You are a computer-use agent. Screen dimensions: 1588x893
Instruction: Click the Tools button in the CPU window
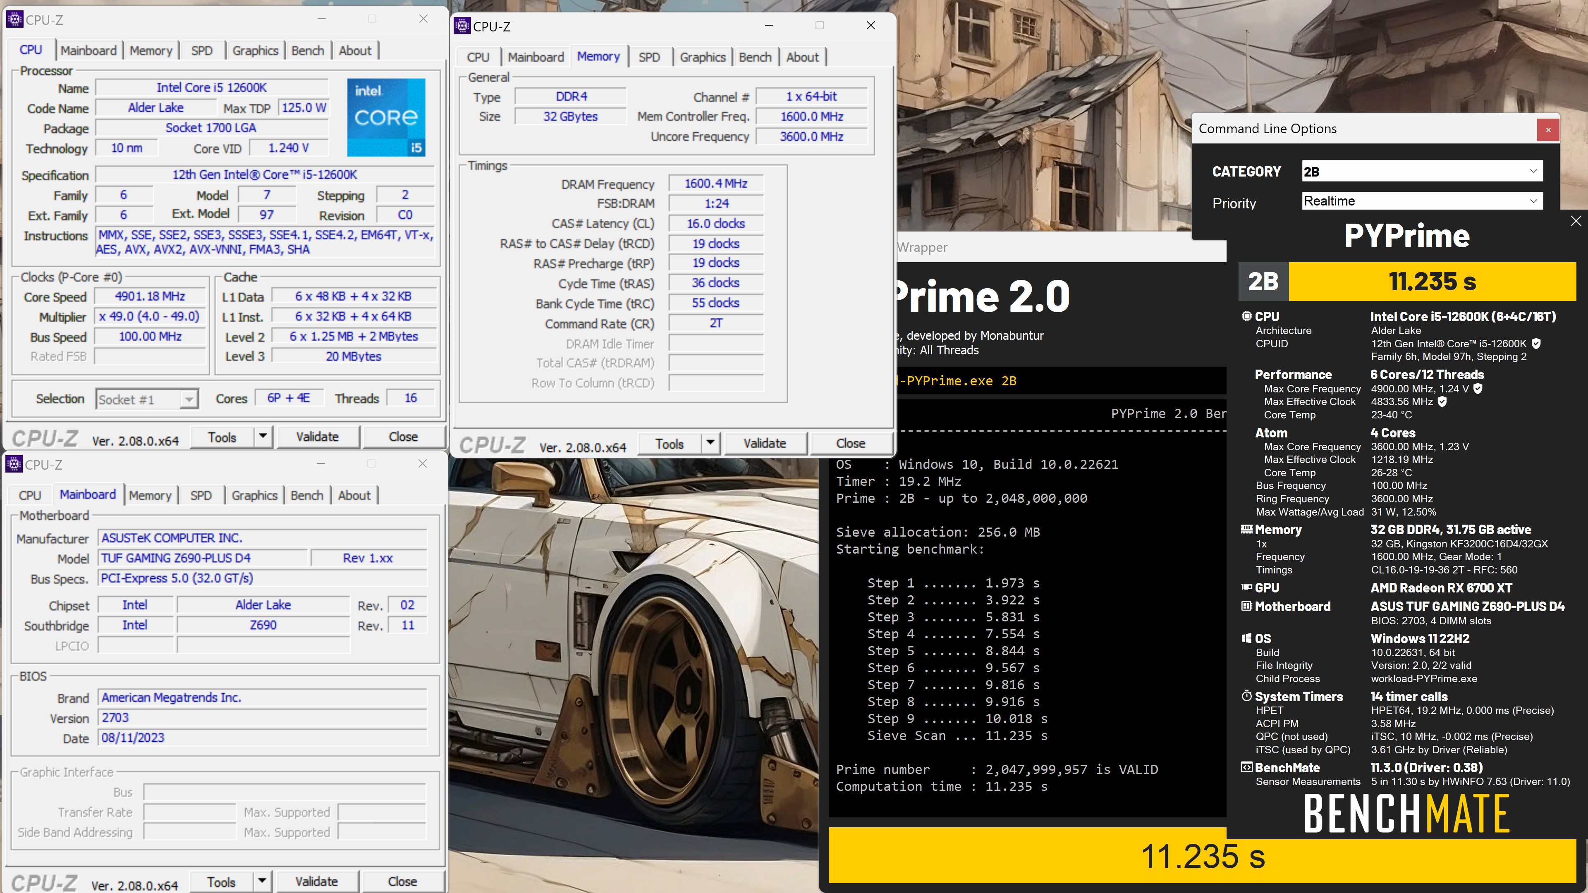coord(222,436)
